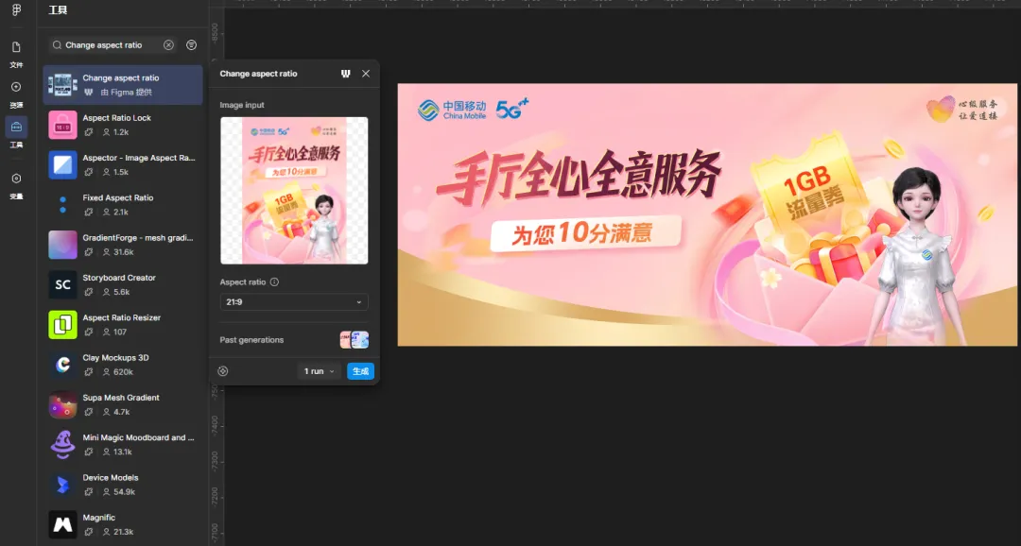The width and height of the screenshot is (1021, 546).
Task: Select the Image input preview thumbnail
Action: pyautogui.click(x=294, y=191)
